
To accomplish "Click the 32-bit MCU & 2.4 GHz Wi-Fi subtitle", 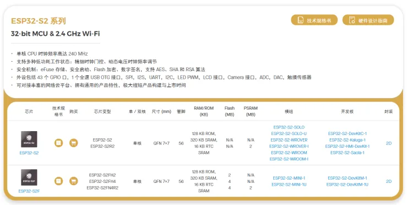I will pyautogui.click(x=55, y=34).
